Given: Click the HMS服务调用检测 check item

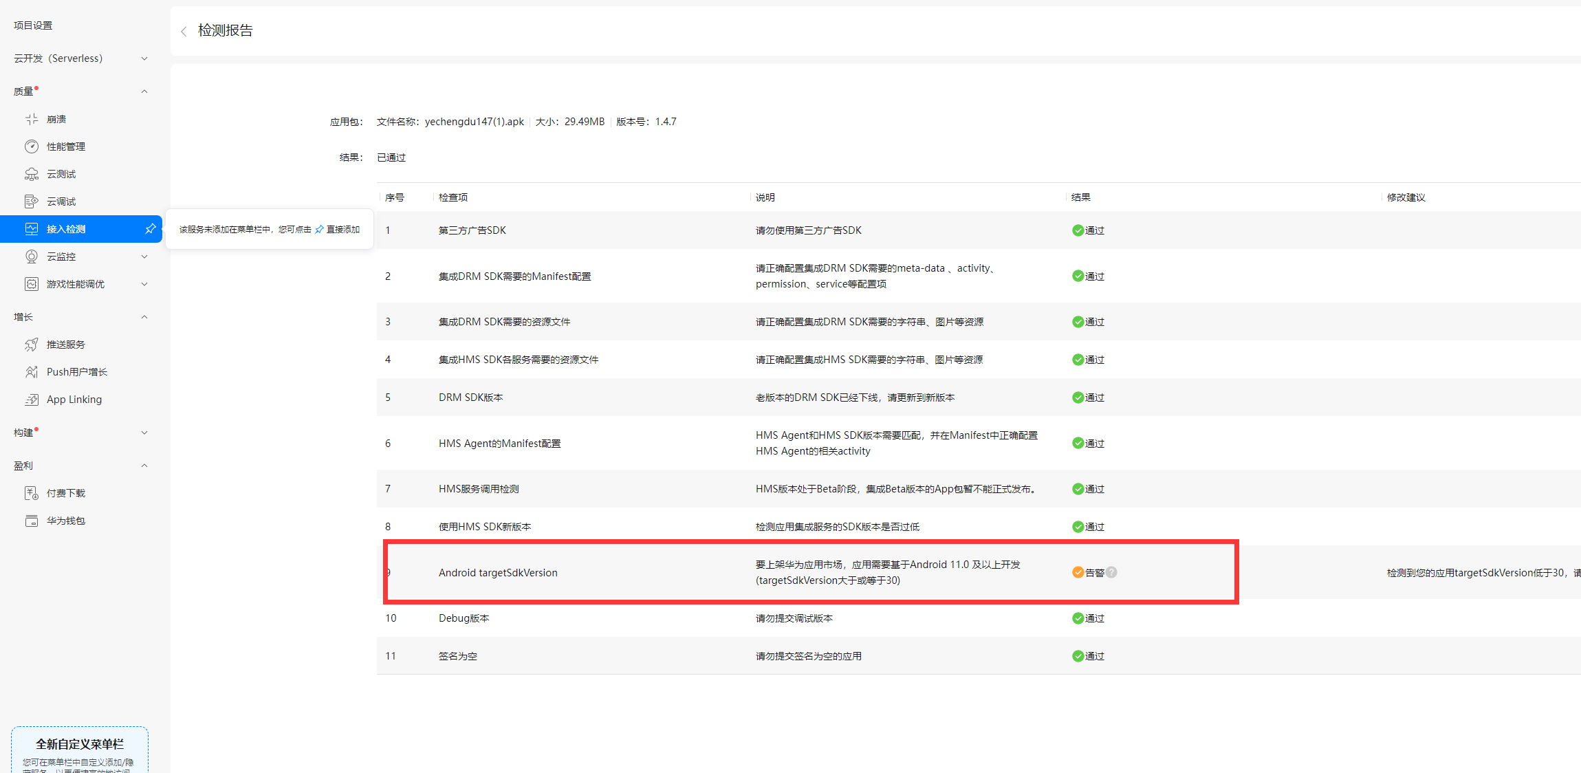Looking at the screenshot, I should (479, 489).
